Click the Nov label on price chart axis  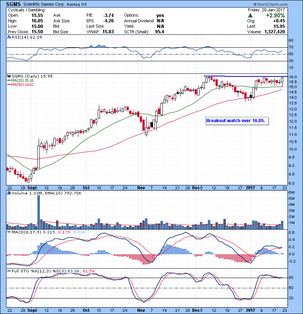pyautogui.click(x=141, y=188)
